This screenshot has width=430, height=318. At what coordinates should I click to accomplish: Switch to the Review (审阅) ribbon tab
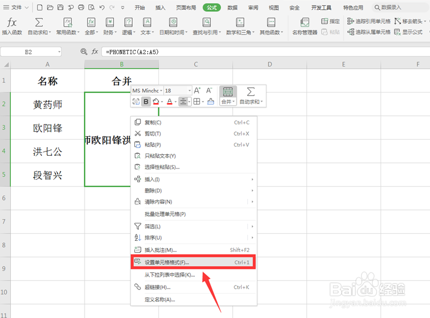pos(253,8)
